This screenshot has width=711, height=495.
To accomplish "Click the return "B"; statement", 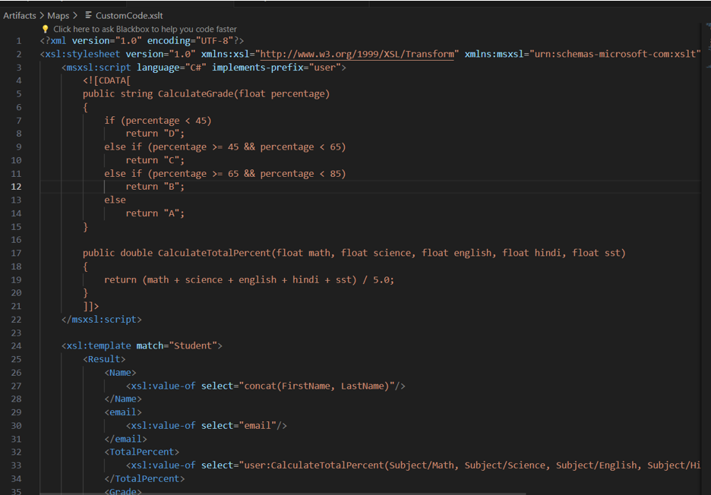I will coord(155,187).
